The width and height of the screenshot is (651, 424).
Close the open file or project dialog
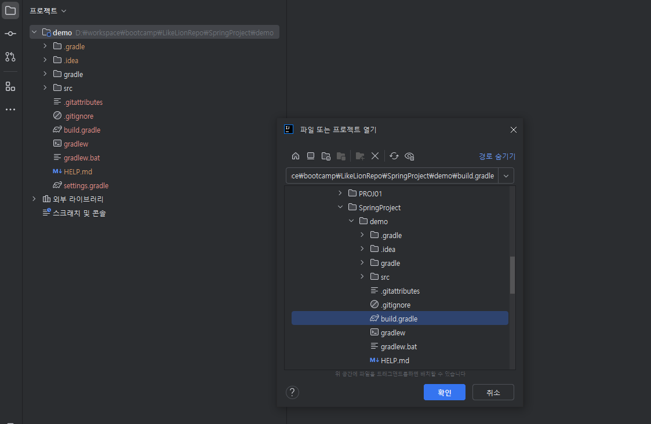[x=514, y=130]
